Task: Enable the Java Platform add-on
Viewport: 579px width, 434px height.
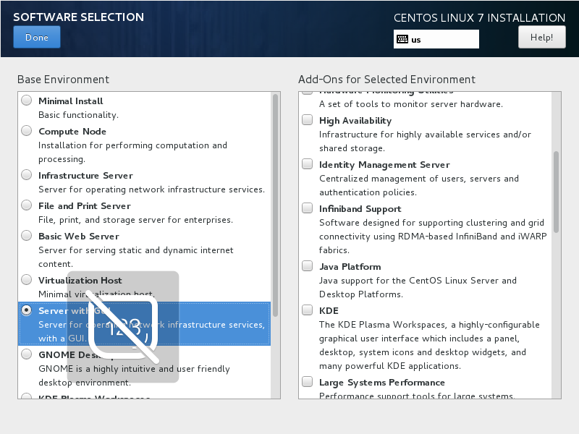Action: [308, 267]
